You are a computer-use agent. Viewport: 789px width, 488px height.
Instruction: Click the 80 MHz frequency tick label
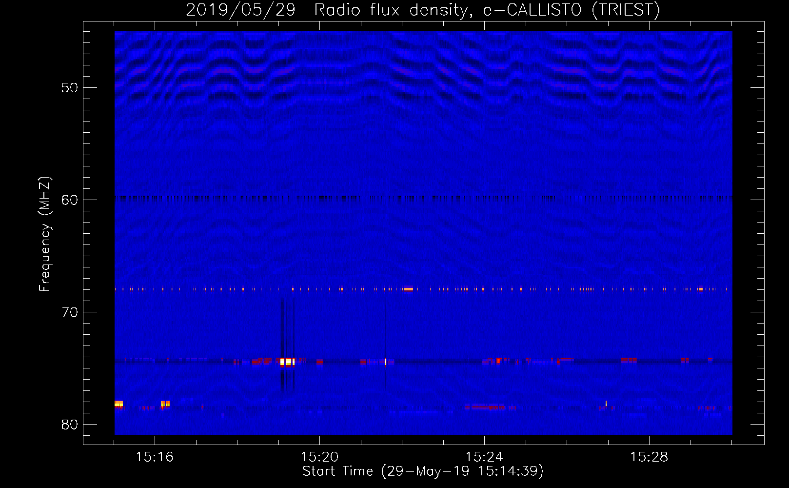tap(70, 425)
